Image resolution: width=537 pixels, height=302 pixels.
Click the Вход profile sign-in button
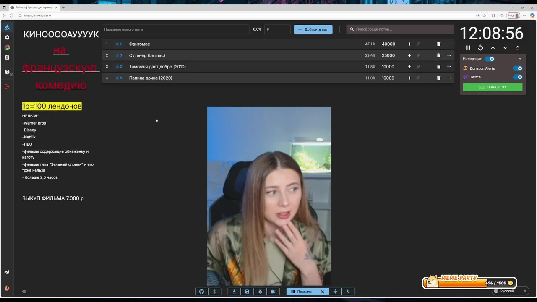pos(514,16)
